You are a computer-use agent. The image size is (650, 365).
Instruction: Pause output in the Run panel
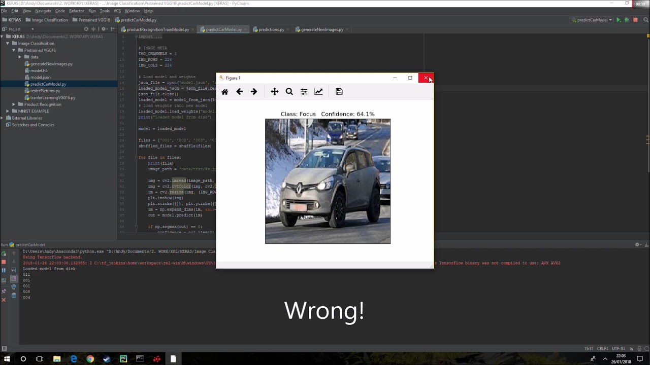(x=4, y=270)
